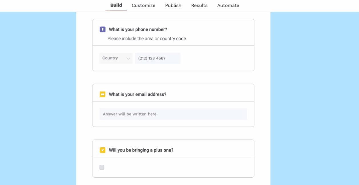View the Results tab
The width and height of the screenshot is (359, 185).
[199, 5]
